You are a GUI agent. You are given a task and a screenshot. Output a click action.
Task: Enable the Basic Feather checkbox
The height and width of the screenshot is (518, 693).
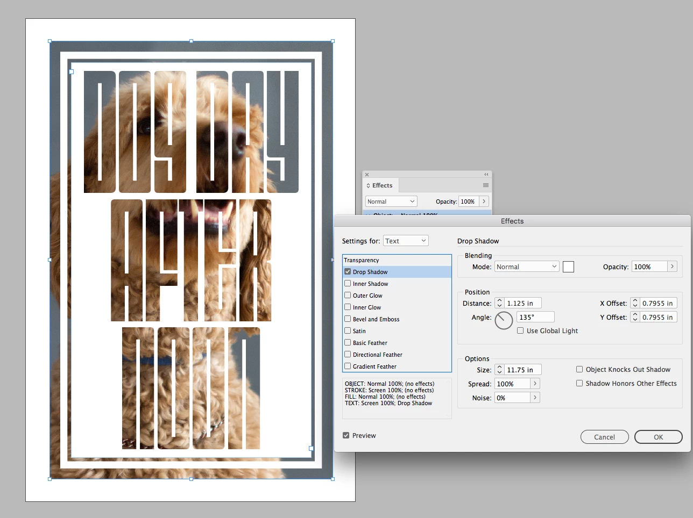(x=348, y=343)
